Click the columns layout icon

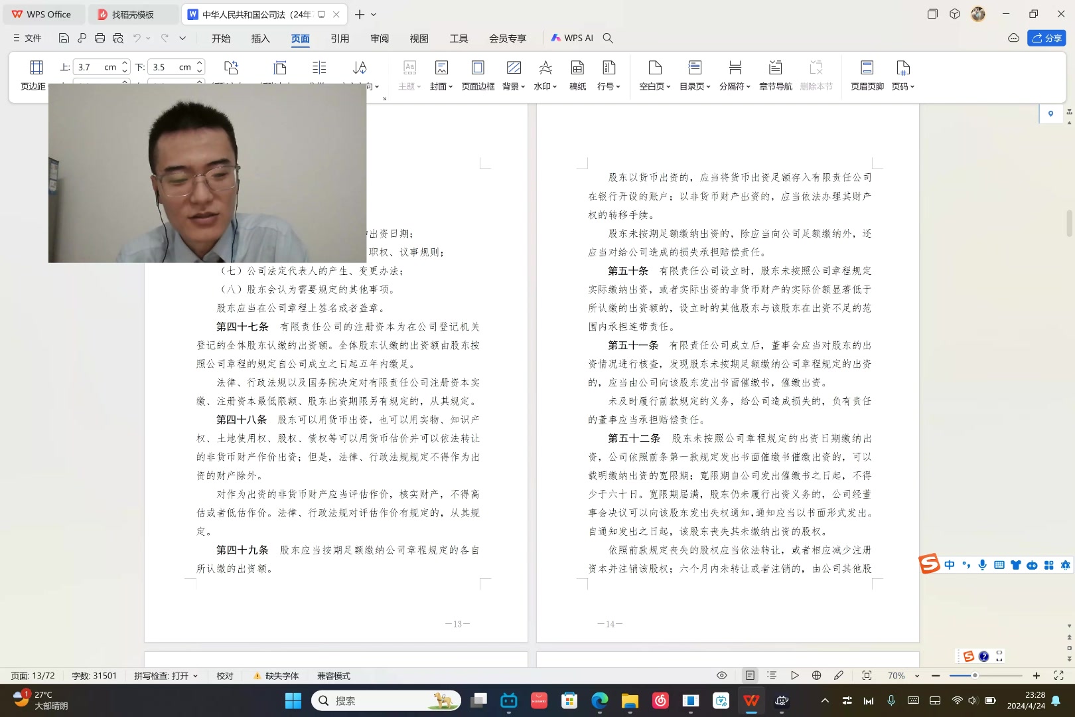coord(319,68)
